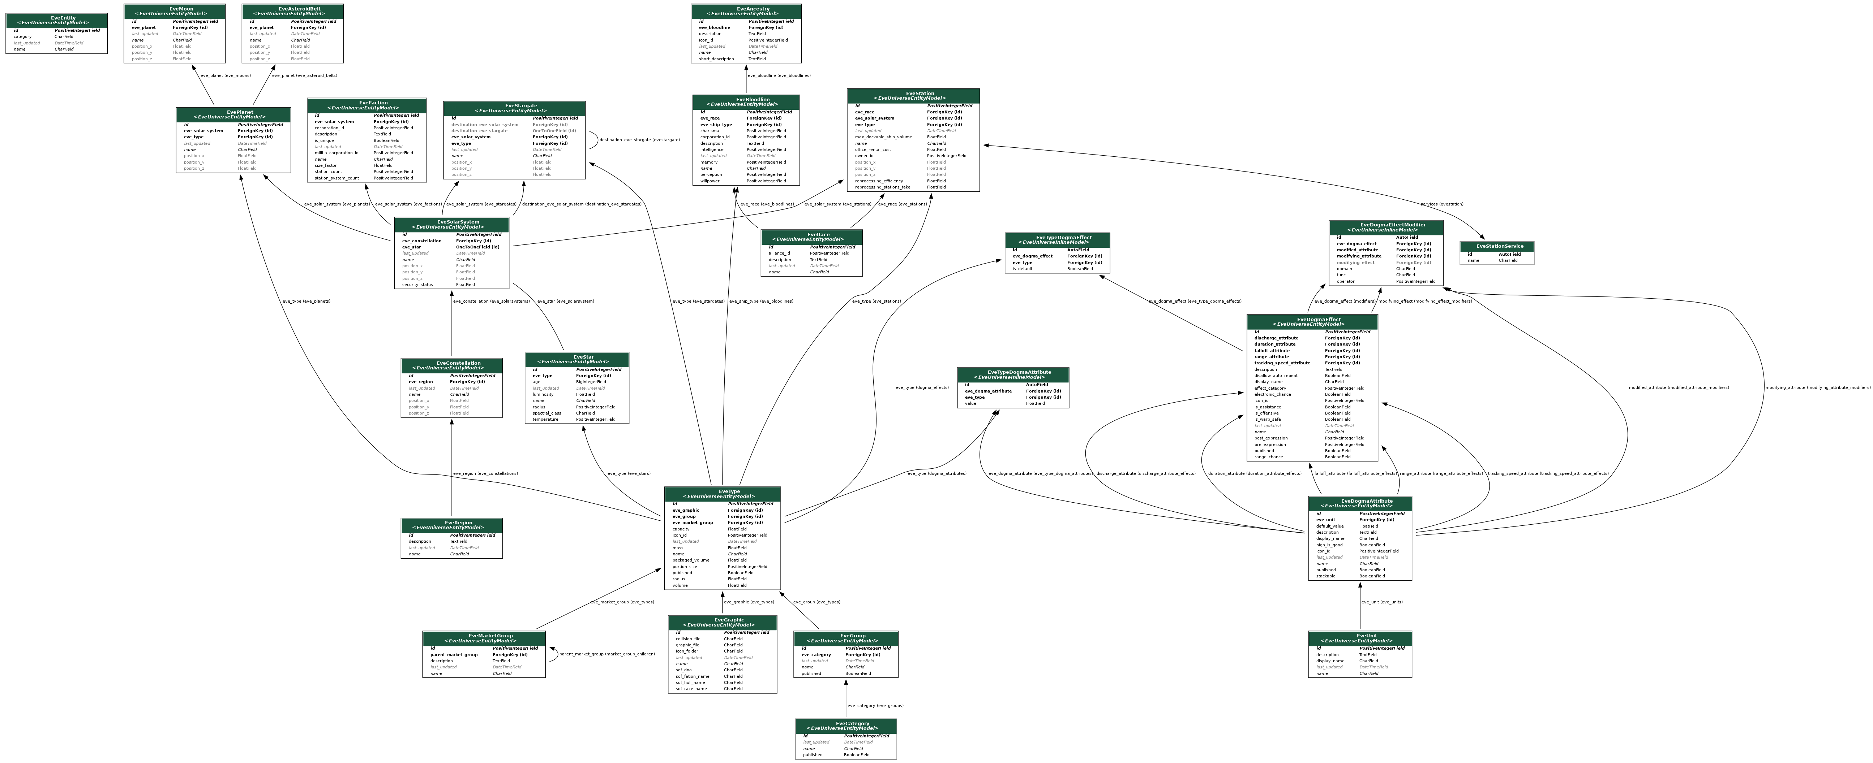
Task: Select the EveSolarSystem model header
Action: pos(451,225)
